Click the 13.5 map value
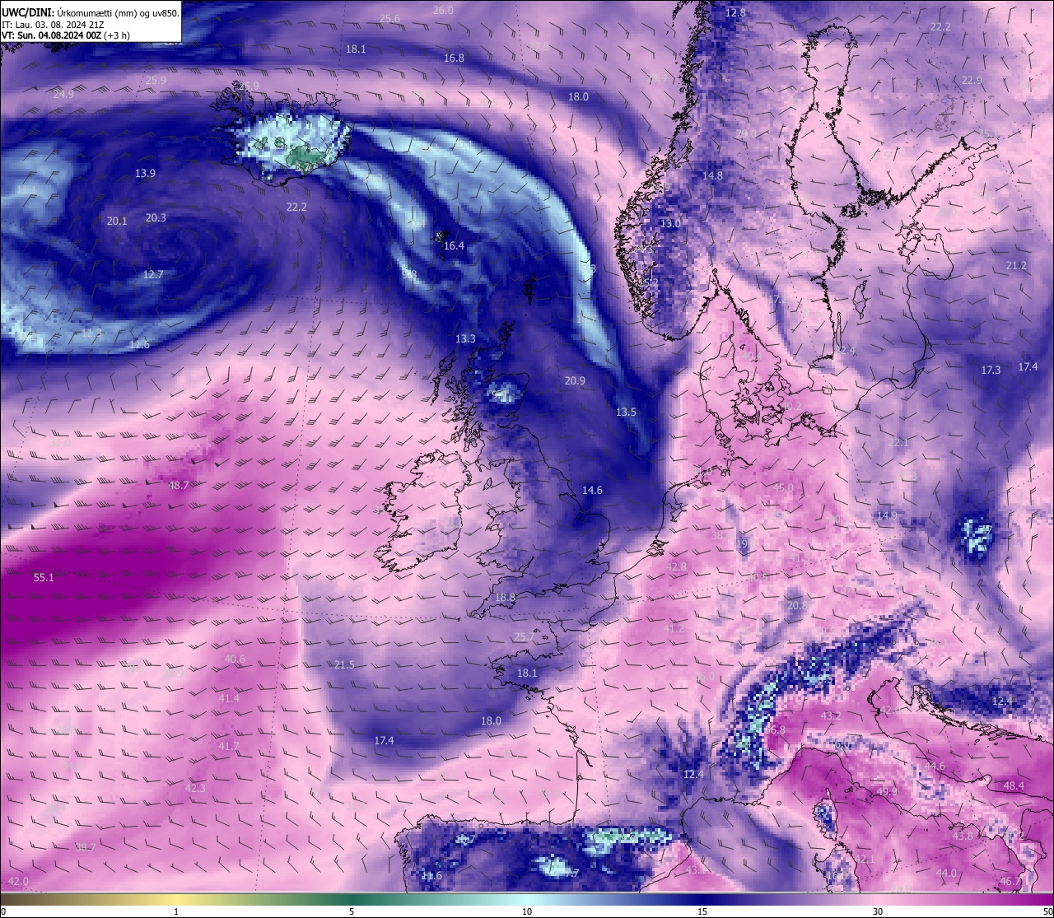This screenshot has width=1054, height=918. pyautogui.click(x=626, y=412)
